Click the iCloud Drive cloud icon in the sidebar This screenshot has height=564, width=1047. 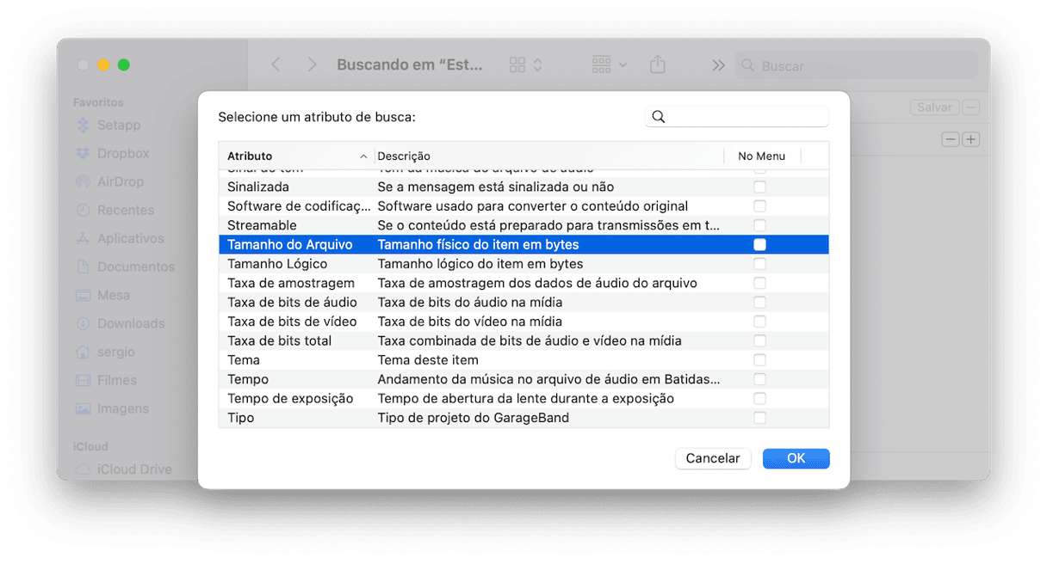coord(83,469)
